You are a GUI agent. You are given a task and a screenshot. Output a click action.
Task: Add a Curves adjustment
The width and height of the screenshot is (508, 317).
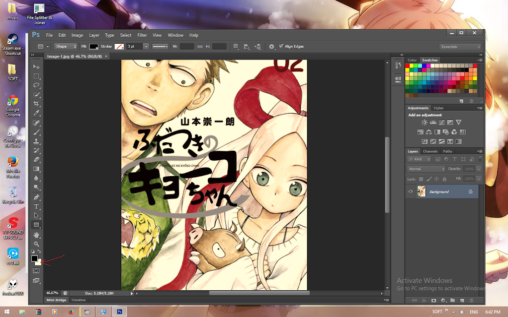[x=441, y=122]
